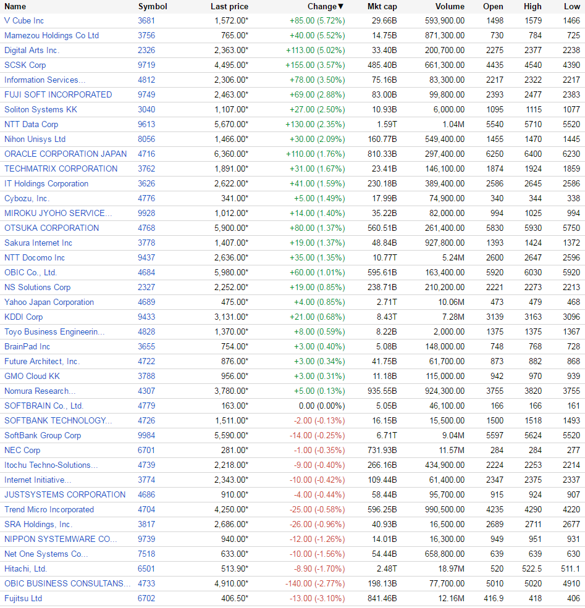Image resolution: width=585 pixels, height=608 pixels.
Task: Open Mamezou Holdings Co Ltd page
Action: click(x=52, y=36)
